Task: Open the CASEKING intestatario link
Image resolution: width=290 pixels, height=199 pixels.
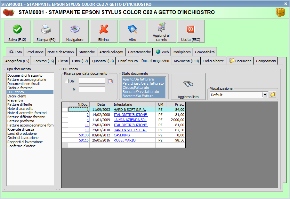Action: click(x=122, y=135)
